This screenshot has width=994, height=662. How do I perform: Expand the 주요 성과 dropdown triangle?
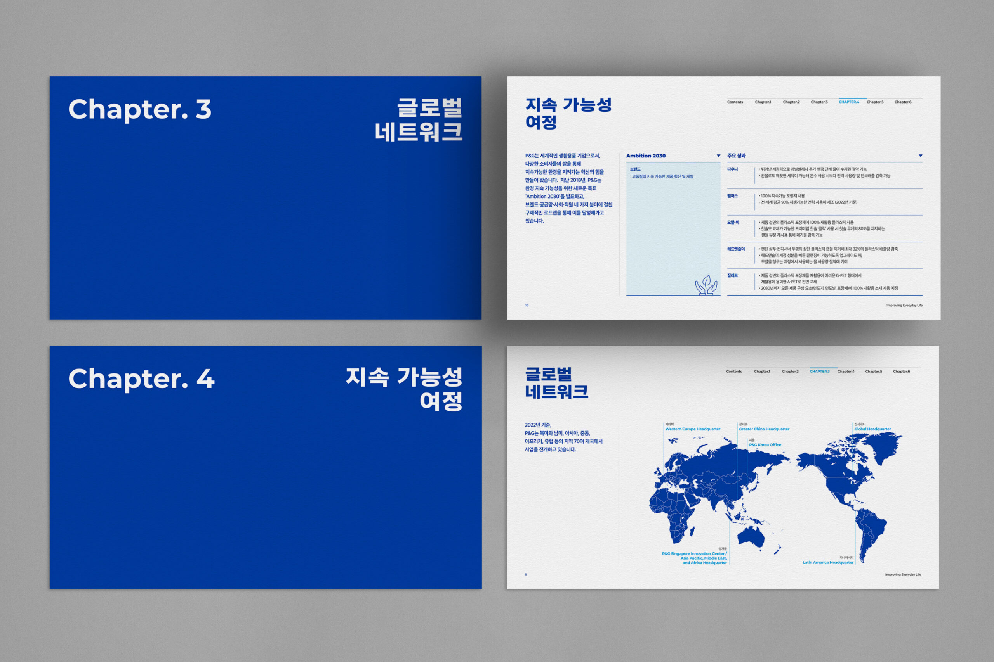(x=921, y=156)
